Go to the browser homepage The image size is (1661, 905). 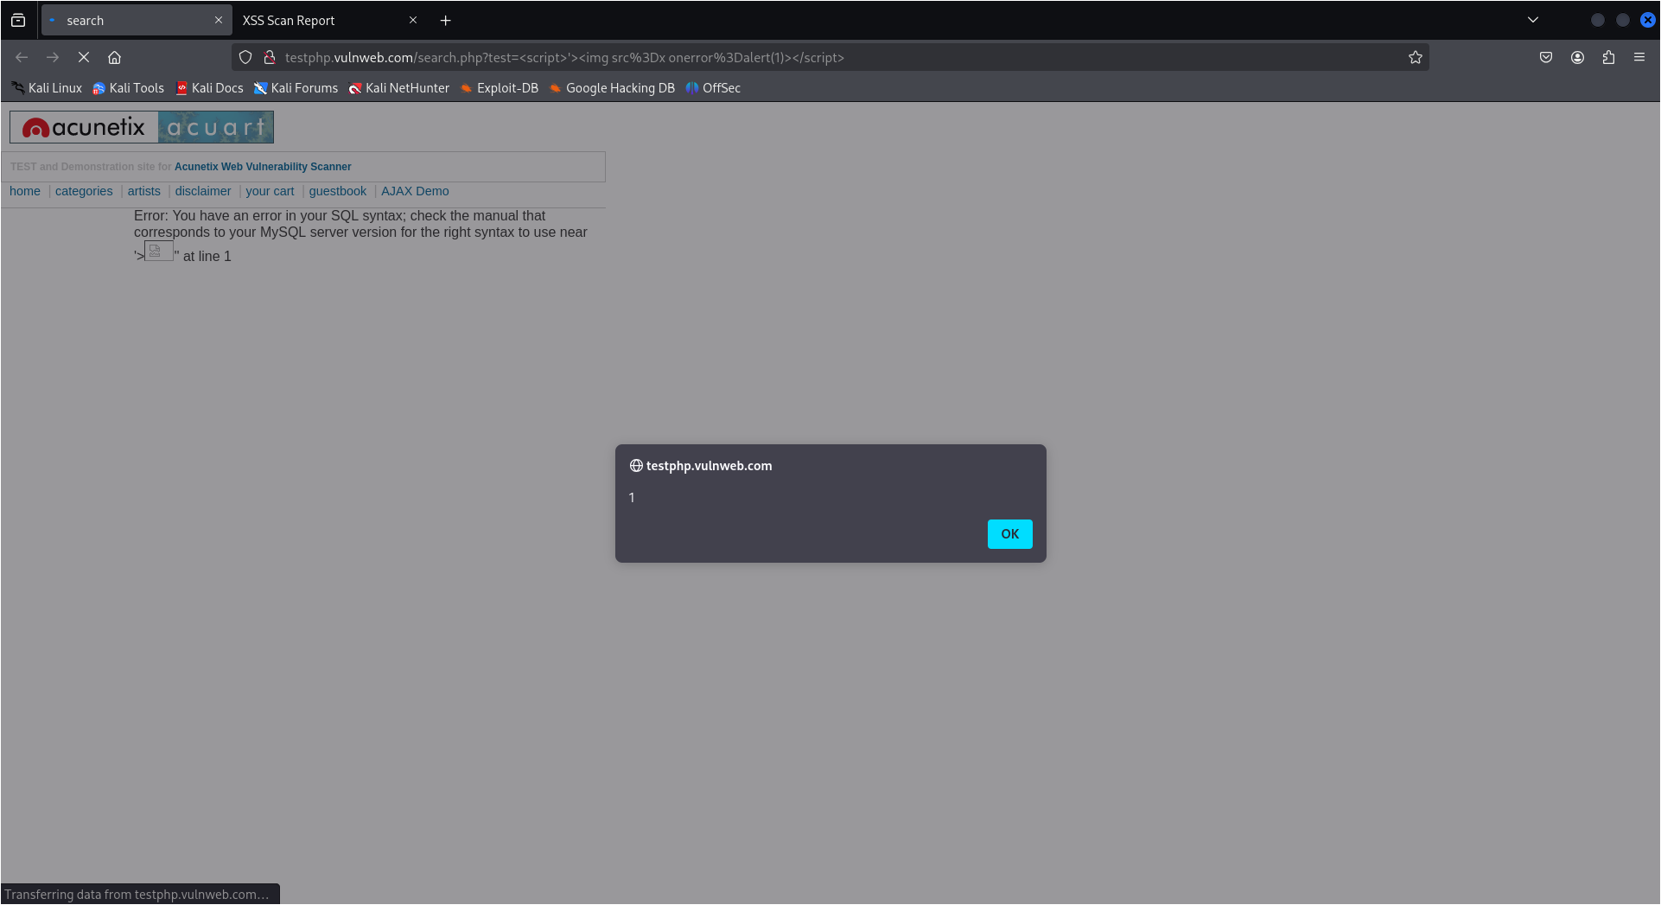pos(115,57)
